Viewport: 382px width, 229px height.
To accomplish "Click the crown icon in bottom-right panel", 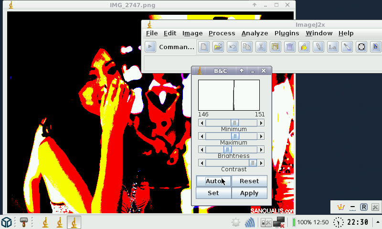I will click(340, 207).
